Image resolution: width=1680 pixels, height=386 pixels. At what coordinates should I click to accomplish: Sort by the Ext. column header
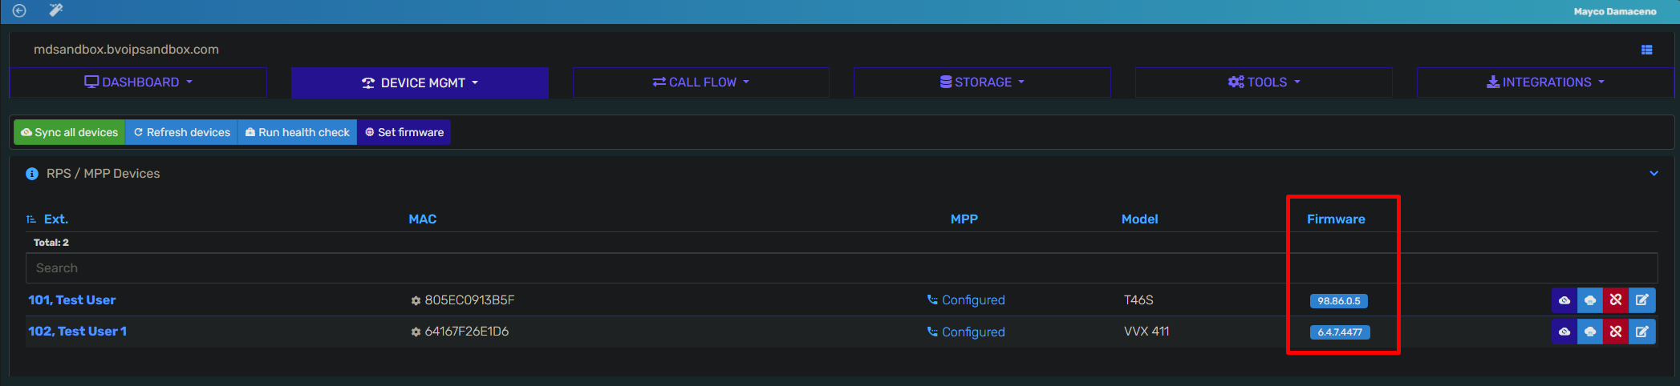(55, 219)
